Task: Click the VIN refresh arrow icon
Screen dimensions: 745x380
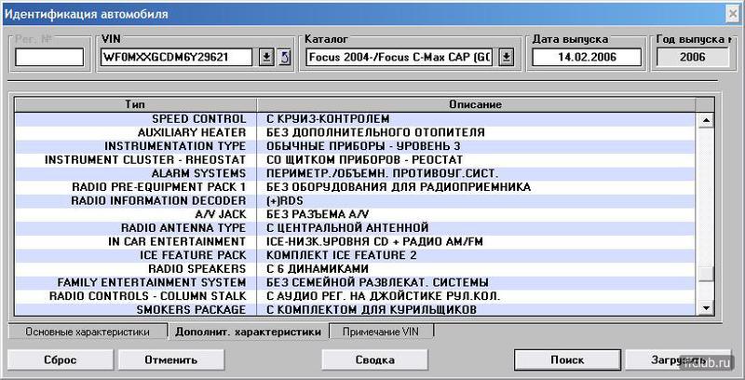Action: pos(284,58)
